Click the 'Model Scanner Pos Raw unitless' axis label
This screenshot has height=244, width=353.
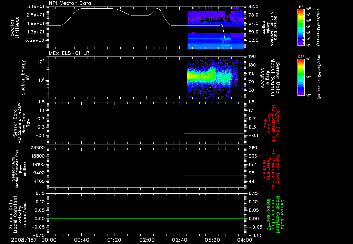tap(19, 169)
